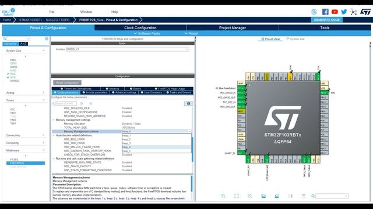The width and height of the screenshot is (373, 209).
Task: Collapse Hook function related definitions group
Action: coord(54,135)
